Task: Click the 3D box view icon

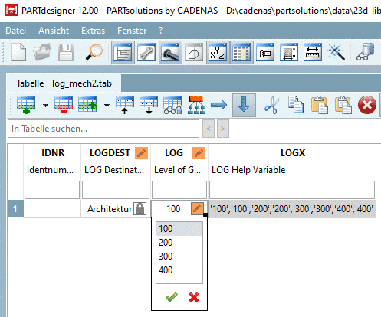Action: tap(194, 53)
